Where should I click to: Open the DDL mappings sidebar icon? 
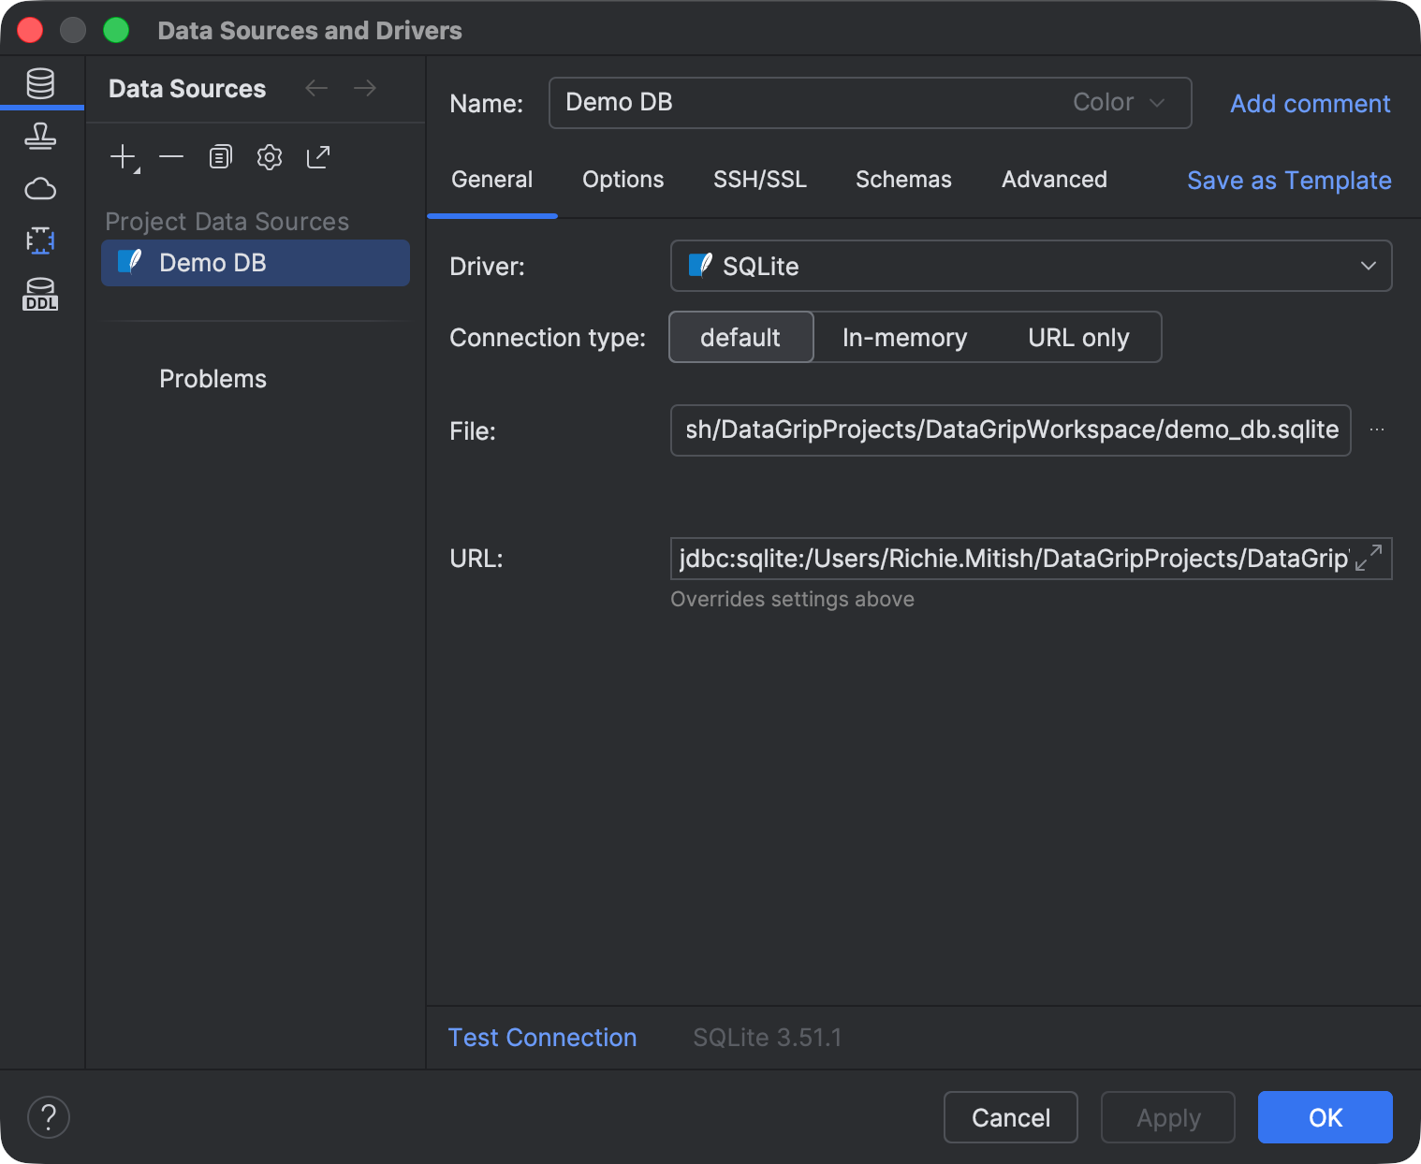(40, 294)
